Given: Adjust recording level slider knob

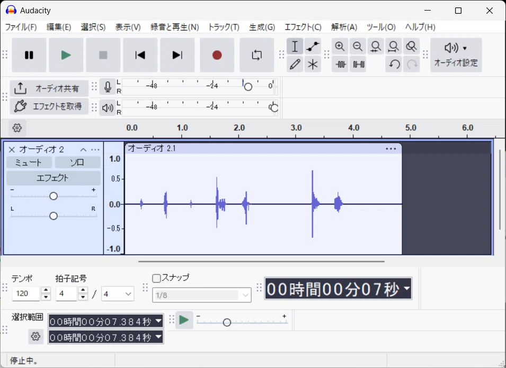Looking at the screenshot, I should [248, 86].
